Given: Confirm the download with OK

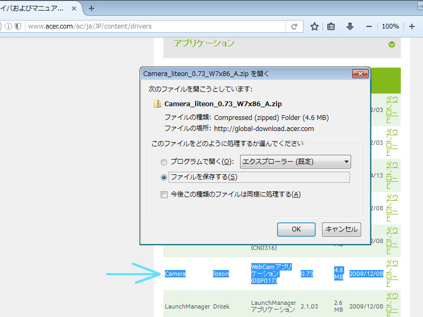Looking at the screenshot, I should [x=296, y=229].
